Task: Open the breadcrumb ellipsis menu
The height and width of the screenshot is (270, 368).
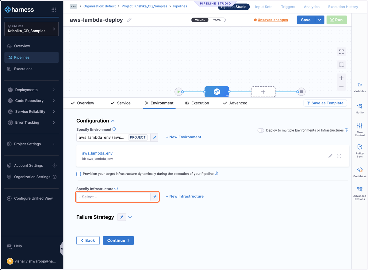Action: coord(73,6)
